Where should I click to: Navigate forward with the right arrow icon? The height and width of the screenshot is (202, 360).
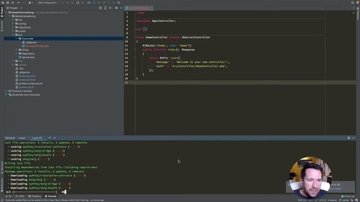[x=24, y=2]
